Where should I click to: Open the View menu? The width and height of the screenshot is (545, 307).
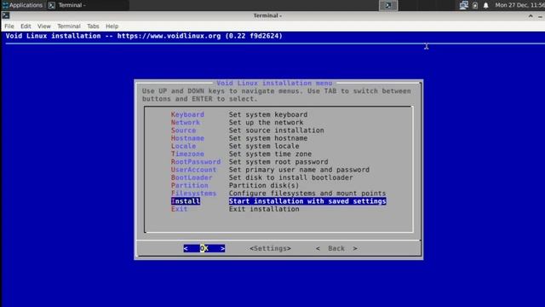tap(43, 26)
